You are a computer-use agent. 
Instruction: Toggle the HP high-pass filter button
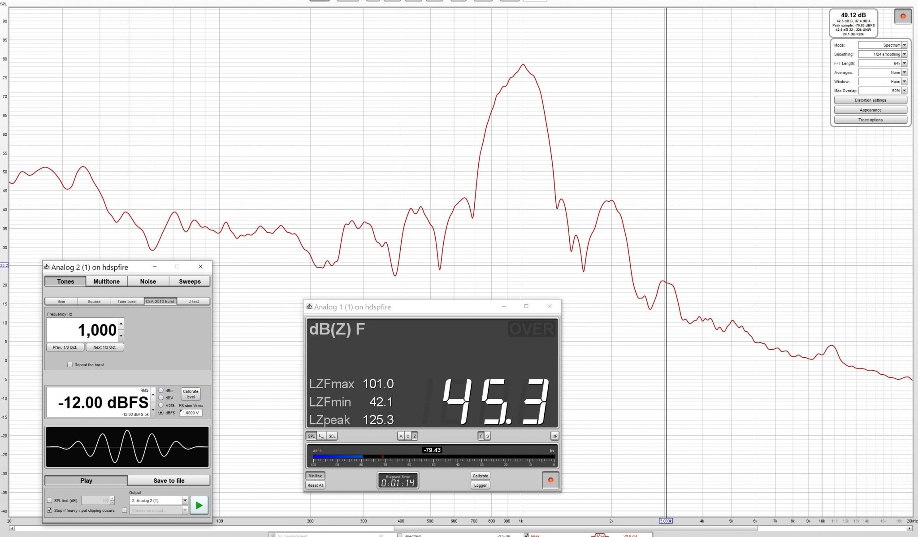click(x=554, y=436)
